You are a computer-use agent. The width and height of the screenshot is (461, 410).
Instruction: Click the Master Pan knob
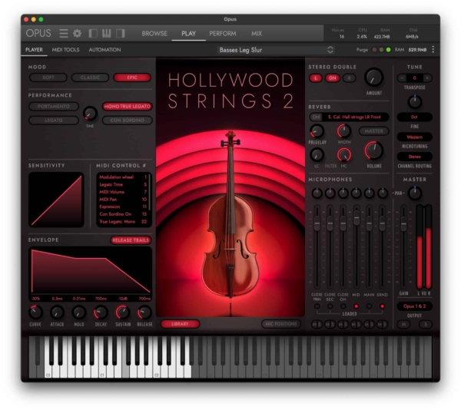coord(415,193)
